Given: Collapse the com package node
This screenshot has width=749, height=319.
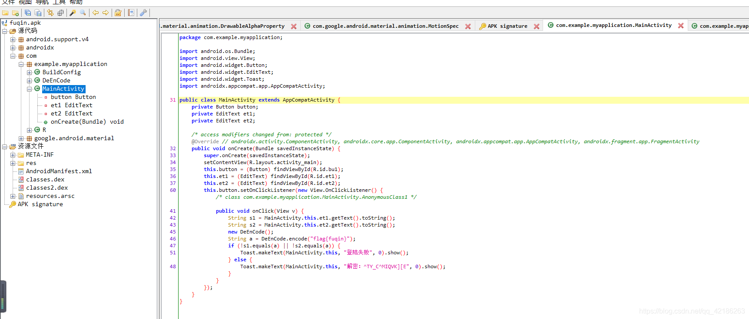Looking at the screenshot, I should [x=13, y=56].
